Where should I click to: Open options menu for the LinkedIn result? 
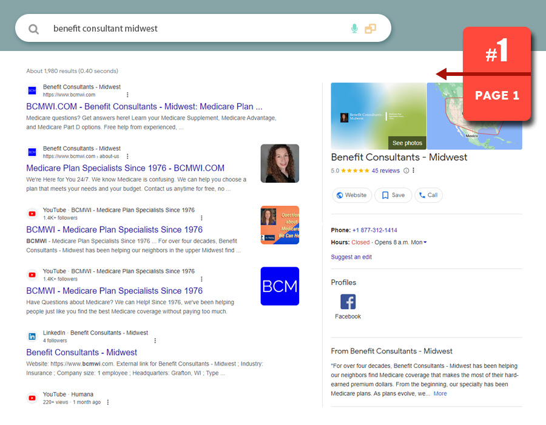[155, 341]
